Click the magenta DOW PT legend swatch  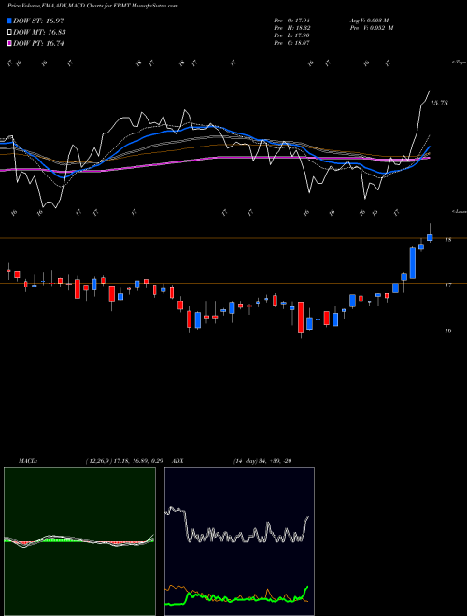coord(9,43)
